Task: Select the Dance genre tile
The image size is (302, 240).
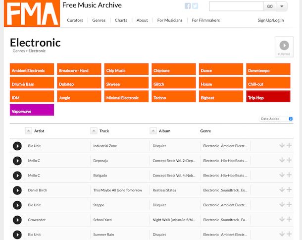Action: coord(221,69)
